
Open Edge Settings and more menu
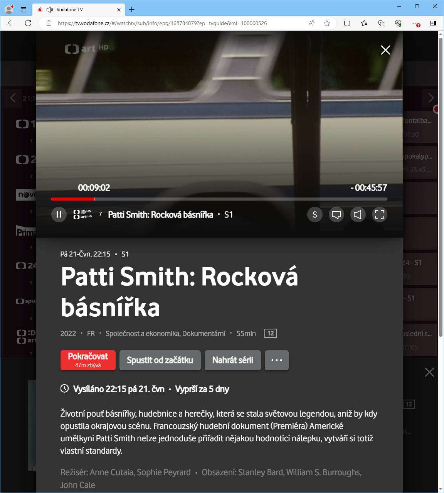point(415,23)
